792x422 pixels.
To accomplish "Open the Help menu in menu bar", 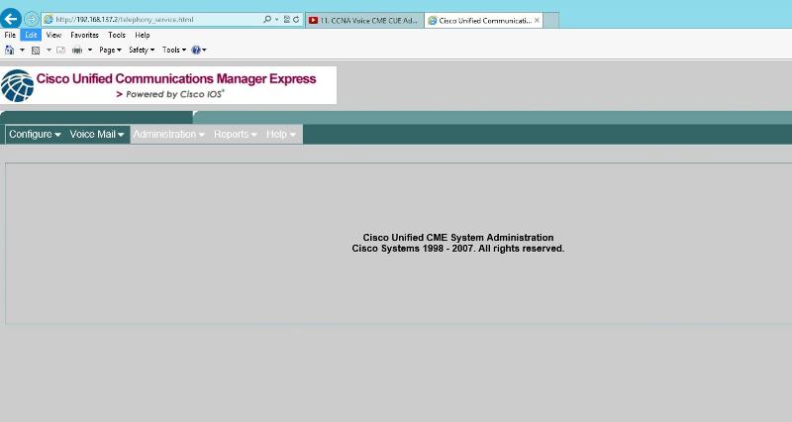I will coord(143,35).
